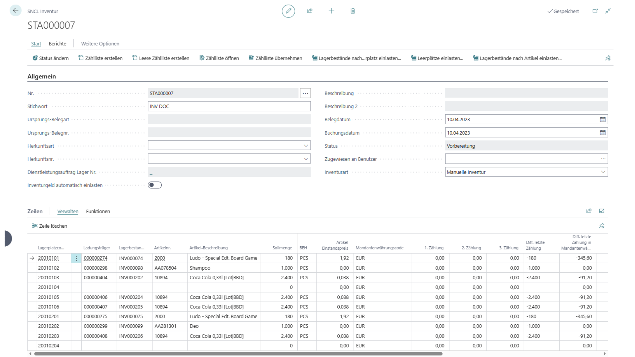Click Lagerbestände nach Artikel einlasten action
This screenshot has height=357, width=635.
tap(517, 58)
